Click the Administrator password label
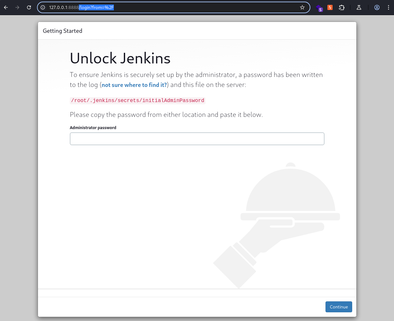Image resolution: width=394 pixels, height=321 pixels. pyautogui.click(x=93, y=128)
